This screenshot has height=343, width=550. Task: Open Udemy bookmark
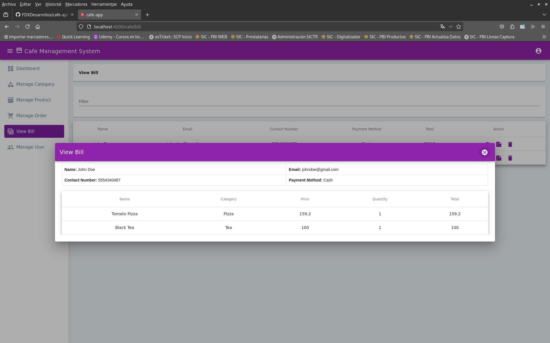(119, 37)
